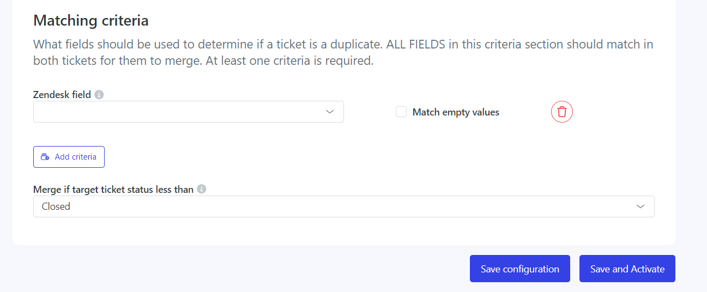Focus the empty Zendesk field input box

coord(189,112)
